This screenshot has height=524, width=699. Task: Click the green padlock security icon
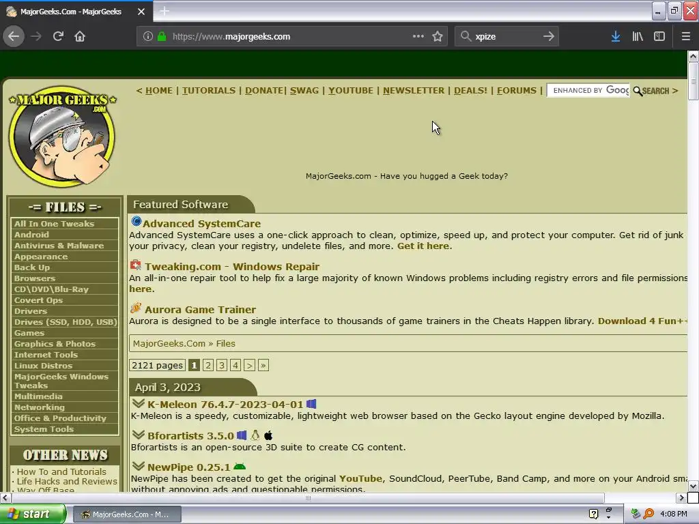(162, 37)
